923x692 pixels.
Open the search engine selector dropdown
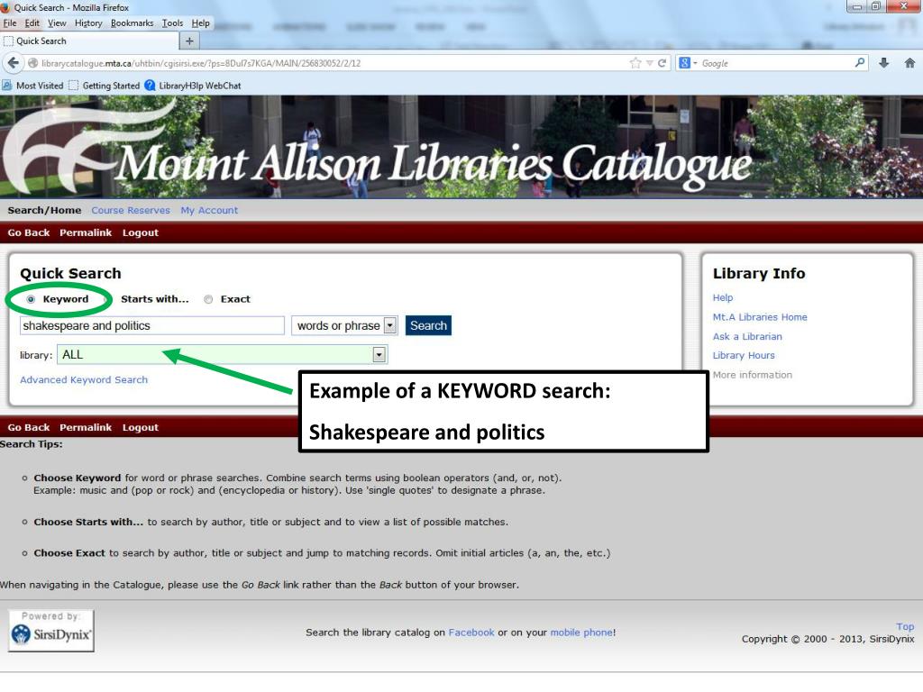(x=688, y=63)
